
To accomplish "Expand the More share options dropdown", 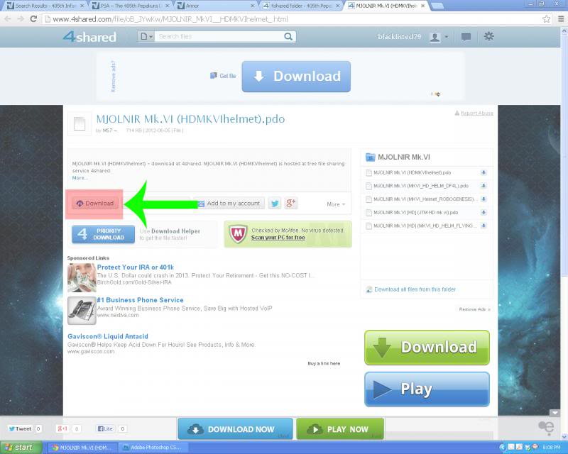I will [336, 204].
